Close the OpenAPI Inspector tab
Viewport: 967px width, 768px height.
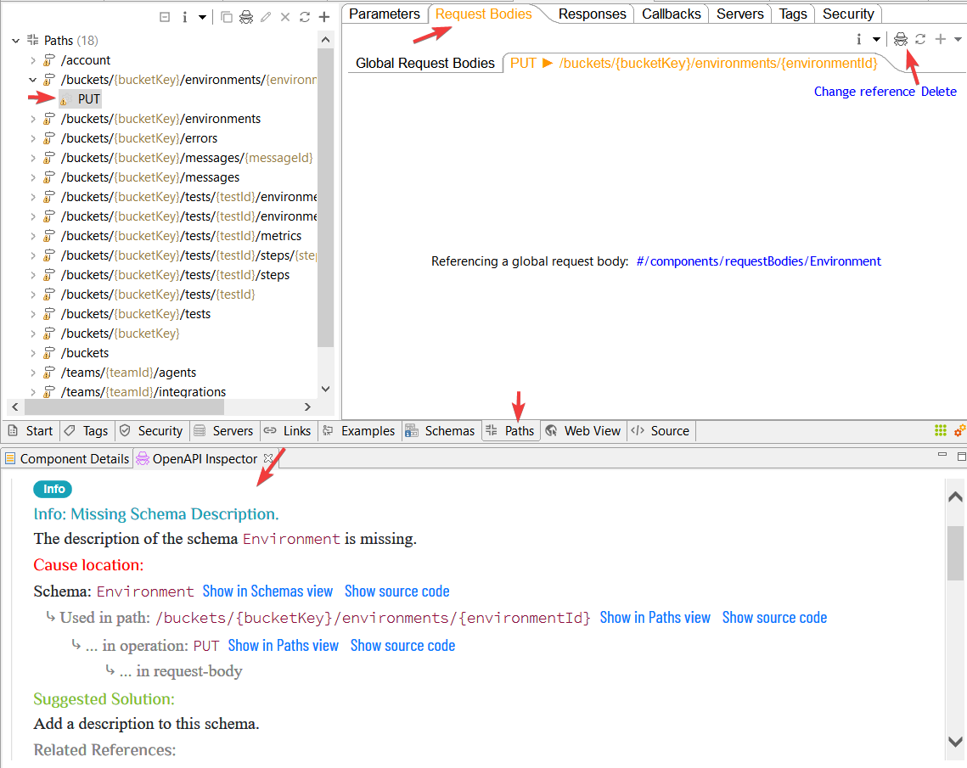[268, 458]
